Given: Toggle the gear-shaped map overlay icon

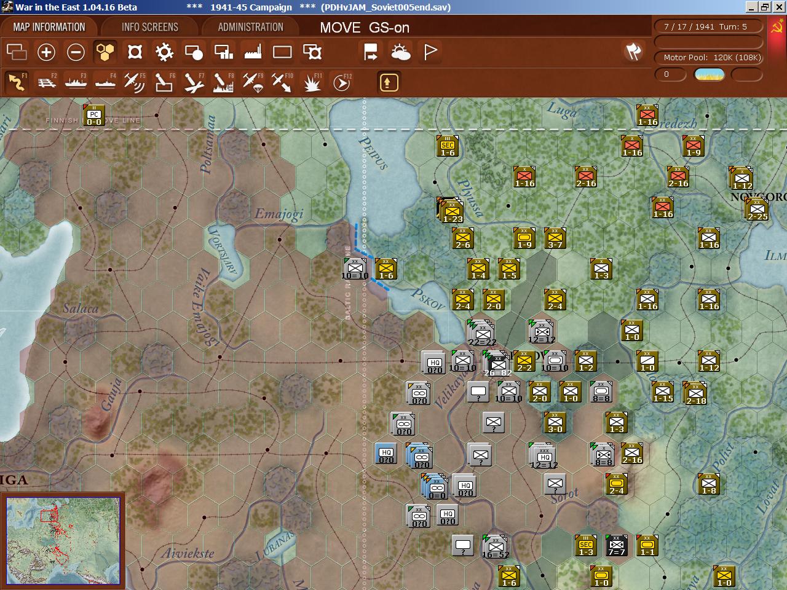Looking at the screenshot, I should tap(164, 52).
